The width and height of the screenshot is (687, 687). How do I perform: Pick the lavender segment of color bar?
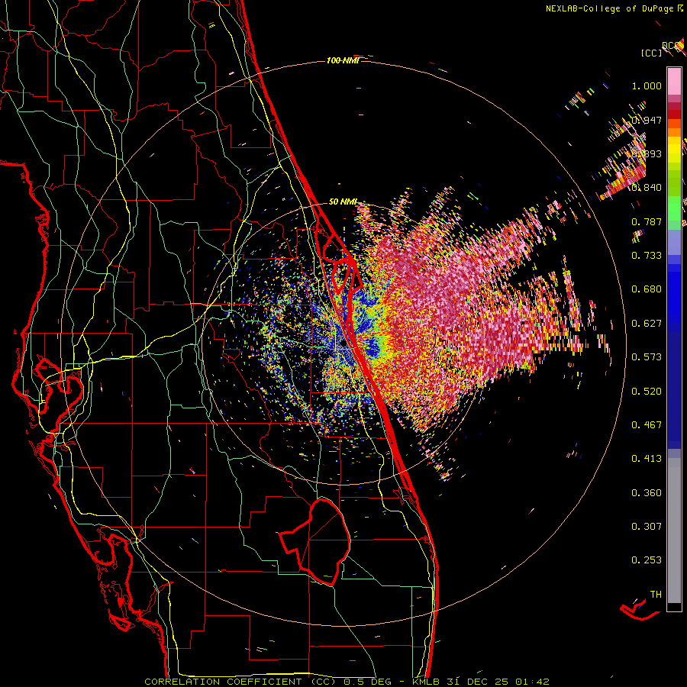pyautogui.click(x=674, y=242)
